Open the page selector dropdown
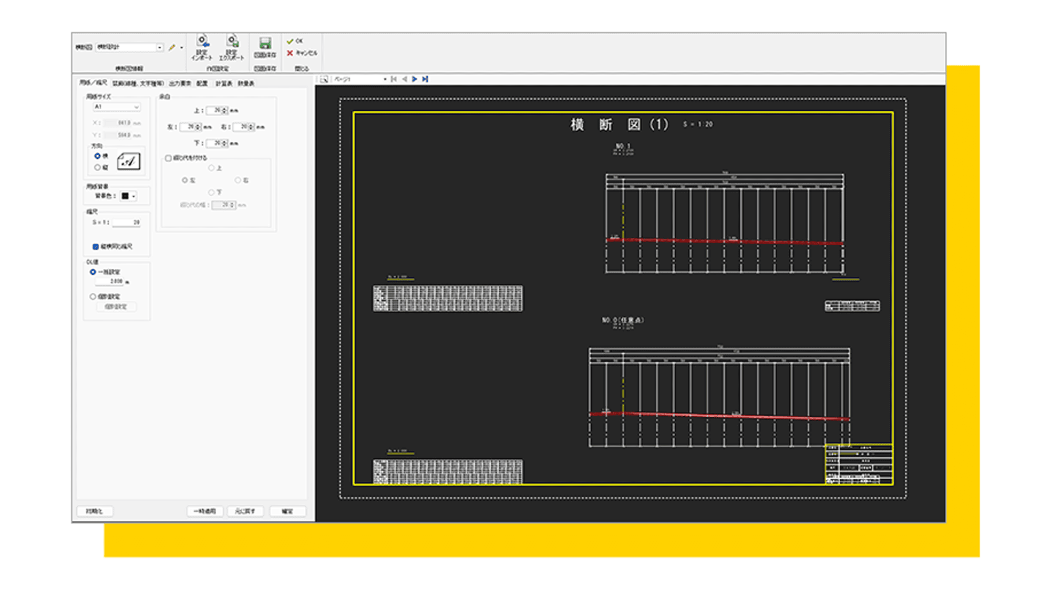 pyautogui.click(x=385, y=79)
